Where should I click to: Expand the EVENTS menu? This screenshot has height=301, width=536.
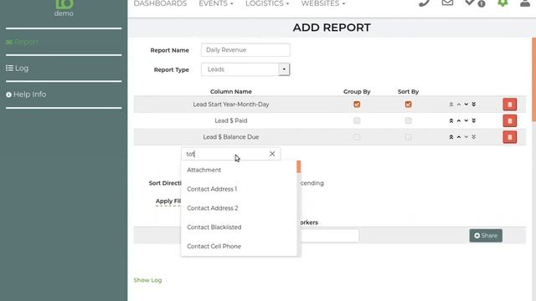[216, 3]
